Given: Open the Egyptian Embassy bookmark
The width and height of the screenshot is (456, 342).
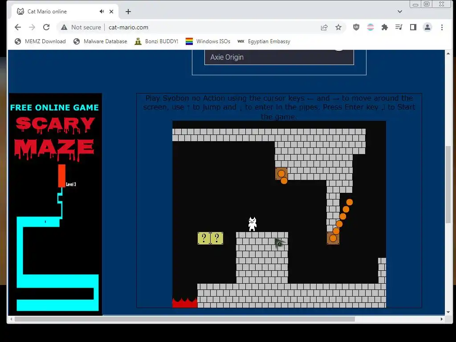Looking at the screenshot, I should pyautogui.click(x=264, y=41).
